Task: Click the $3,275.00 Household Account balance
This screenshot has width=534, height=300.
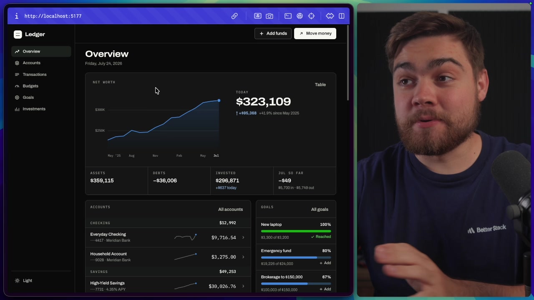Action: [224, 257]
